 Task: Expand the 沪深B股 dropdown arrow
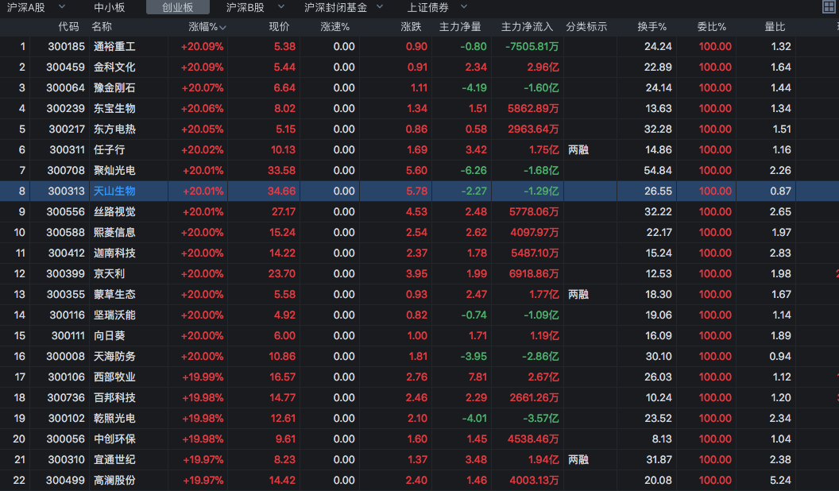coord(281,7)
